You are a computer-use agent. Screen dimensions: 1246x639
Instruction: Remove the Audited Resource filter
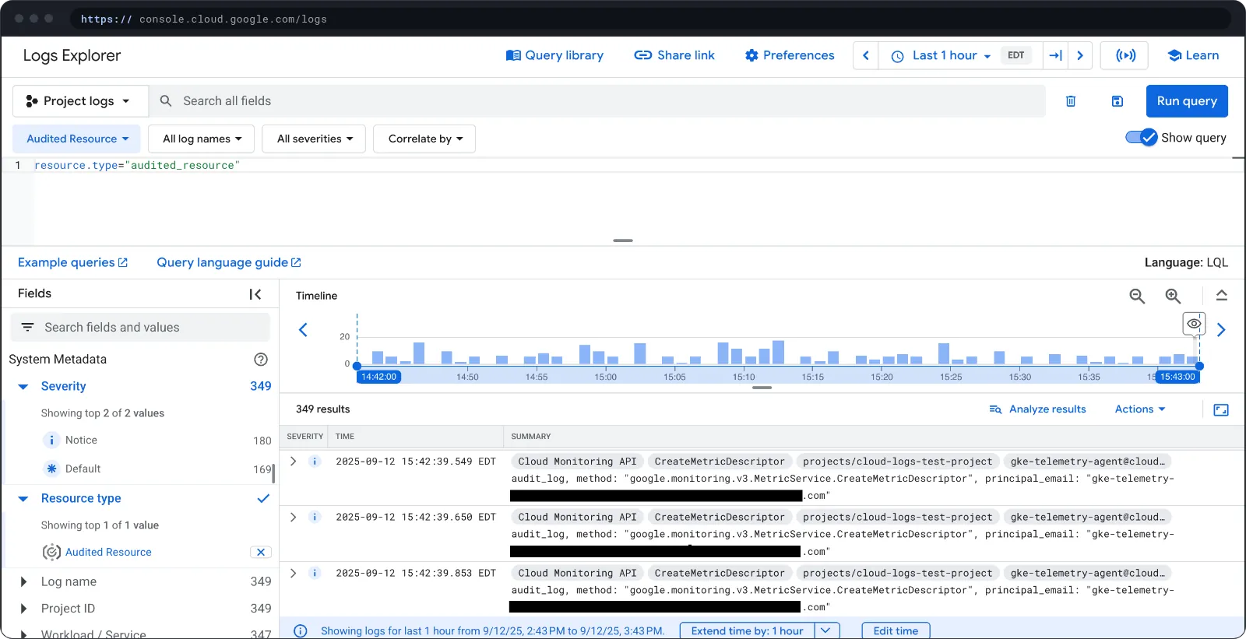[x=261, y=552]
